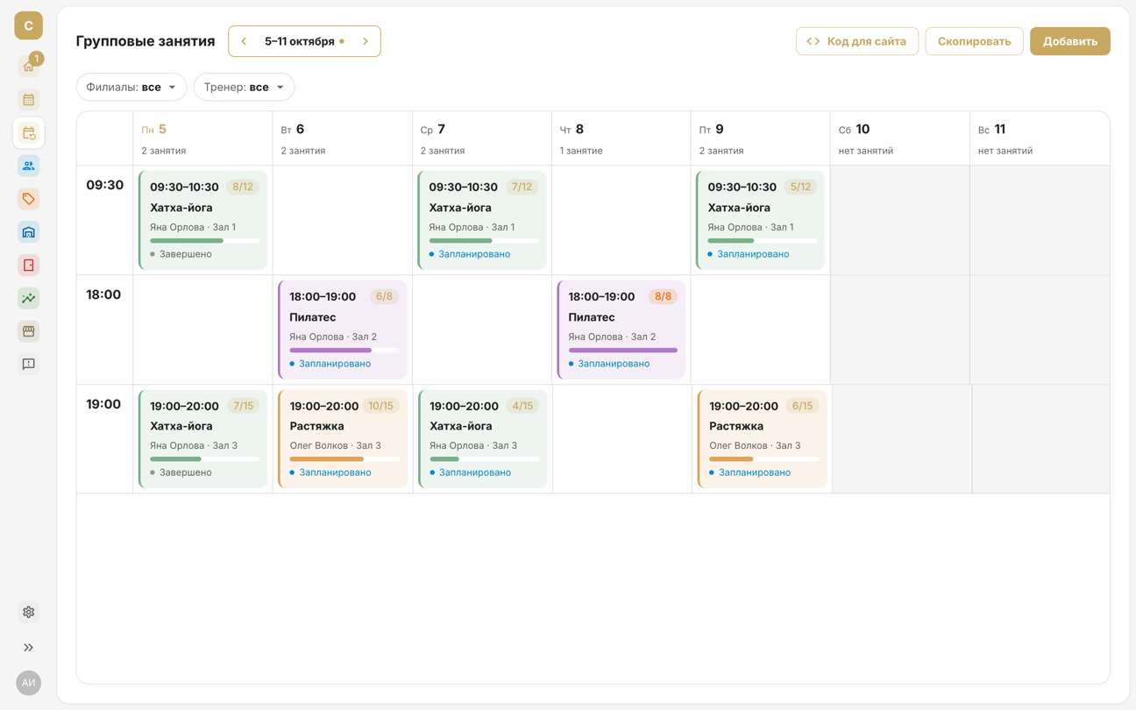Select Saturday 10 column header
1136x710 pixels.
[899, 138]
